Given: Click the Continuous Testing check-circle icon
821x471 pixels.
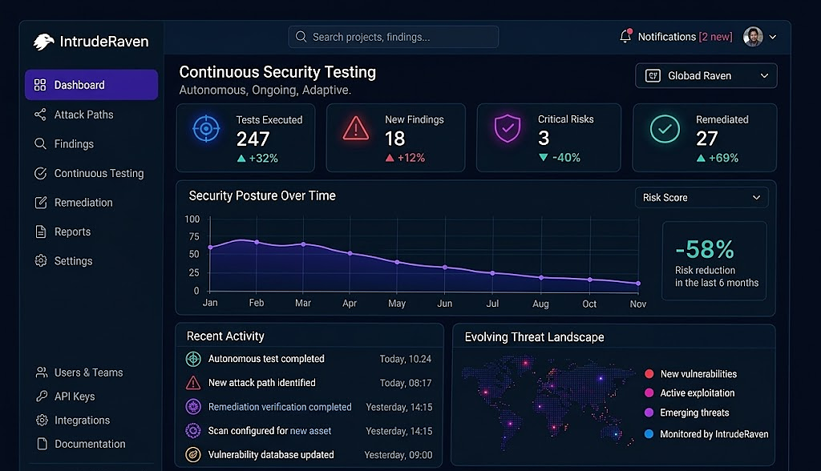Looking at the screenshot, I should pos(40,173).
